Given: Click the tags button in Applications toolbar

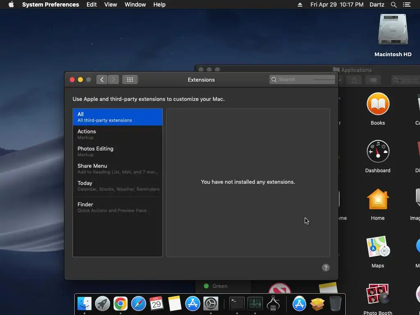Looking at the screenshot, I should [x=373, y=80].
